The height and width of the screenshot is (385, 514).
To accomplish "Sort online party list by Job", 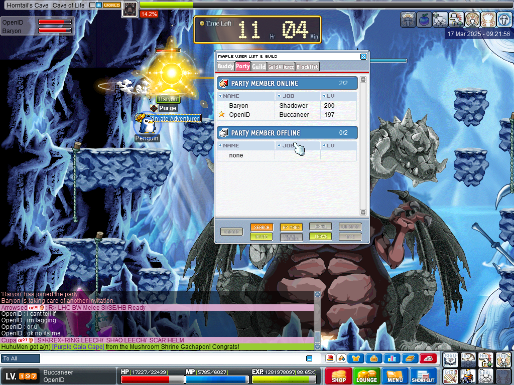I will [298, 96].
